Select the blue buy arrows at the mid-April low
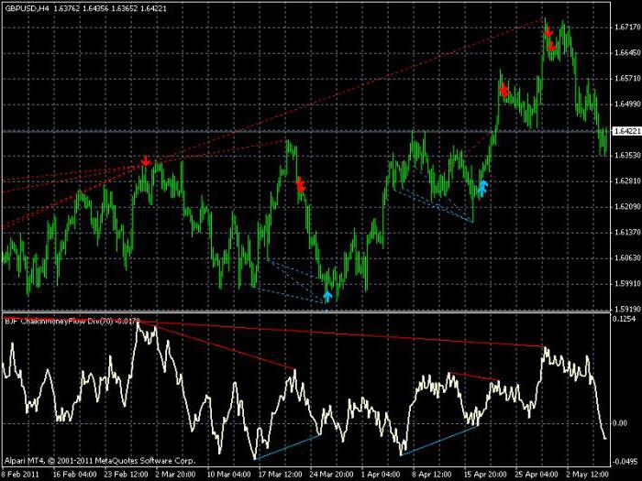642x481 pixels. pos(482,189)
